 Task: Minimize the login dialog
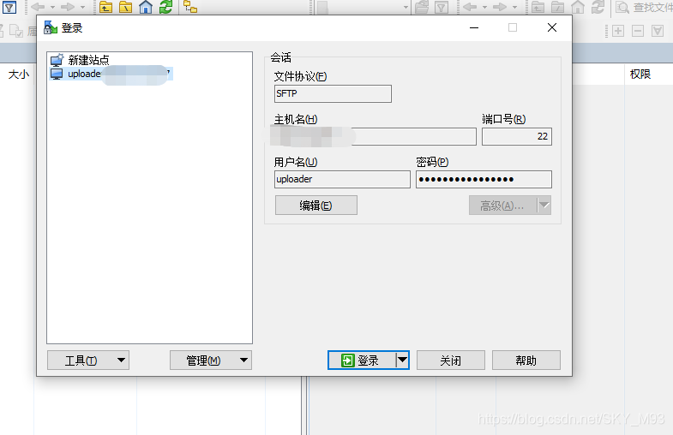click(474, 28)
